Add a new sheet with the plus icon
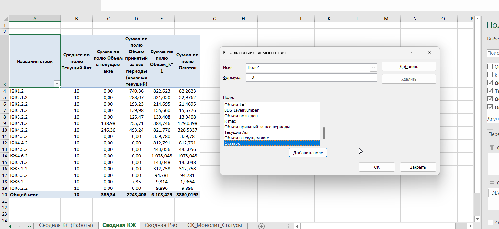Image resolution: width=499 pixels, height=229 pixels. (262, 226)
